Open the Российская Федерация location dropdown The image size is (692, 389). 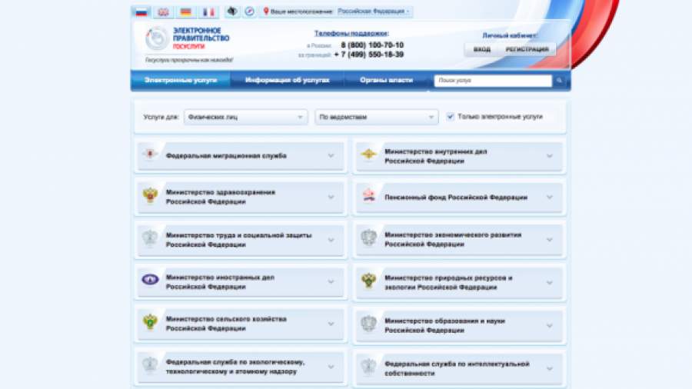[x=374, y=12]
